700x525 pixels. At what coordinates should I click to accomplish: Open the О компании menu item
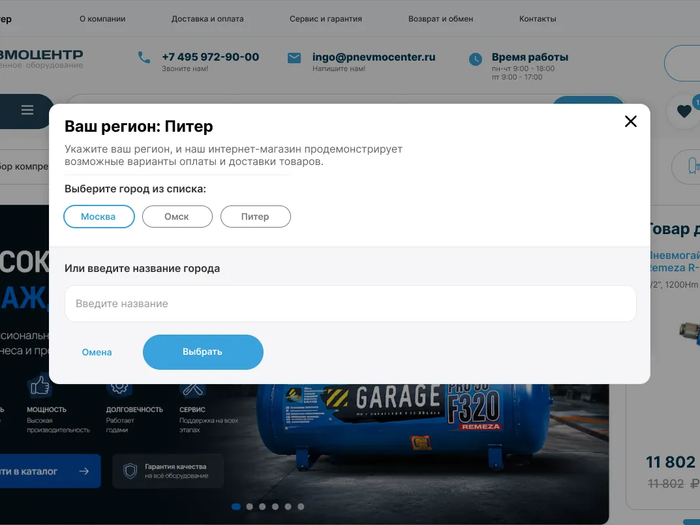click(x=102, y=19)
